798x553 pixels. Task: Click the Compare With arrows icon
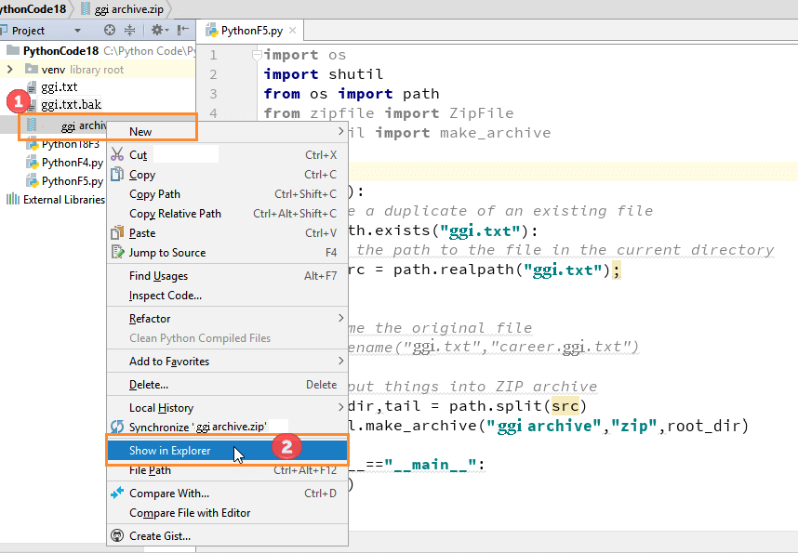point(117,494)
